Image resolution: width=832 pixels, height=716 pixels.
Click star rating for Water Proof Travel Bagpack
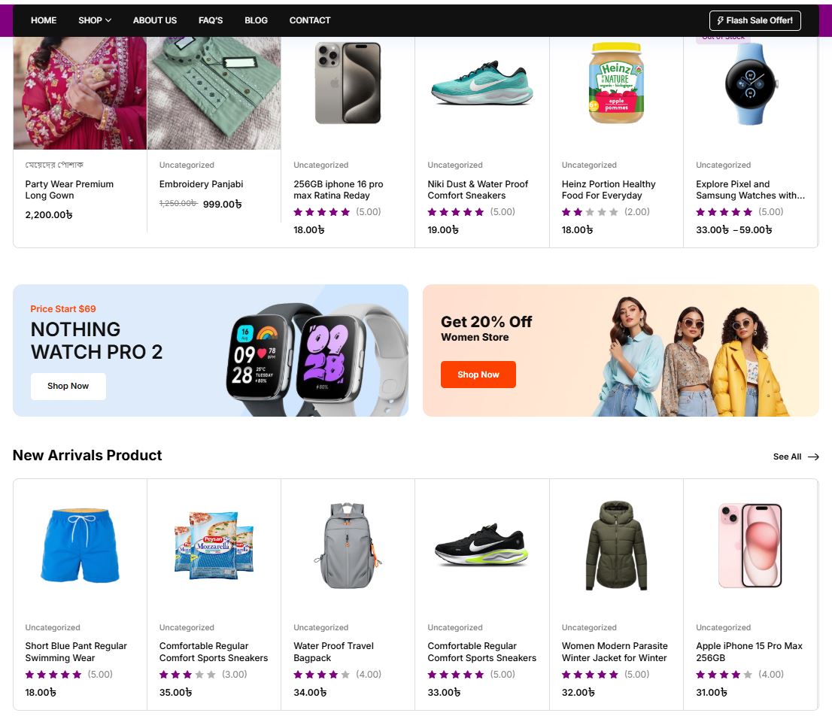coord(322,675)
